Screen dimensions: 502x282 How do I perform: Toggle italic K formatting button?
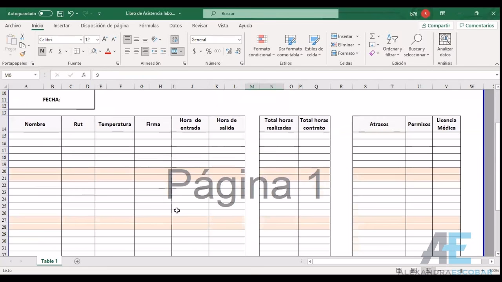pyautogui.click(x=51, y=51)
